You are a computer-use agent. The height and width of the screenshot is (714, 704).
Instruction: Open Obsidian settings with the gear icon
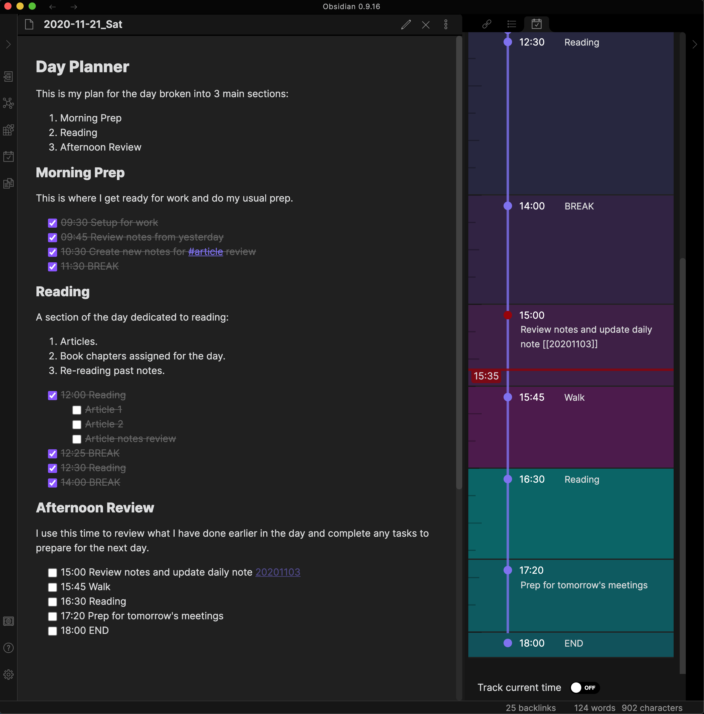click(9, 674)
